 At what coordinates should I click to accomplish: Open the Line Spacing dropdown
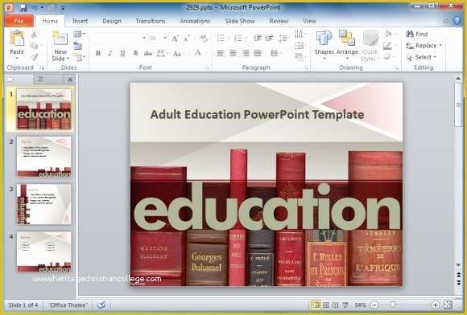pos(283,38)
